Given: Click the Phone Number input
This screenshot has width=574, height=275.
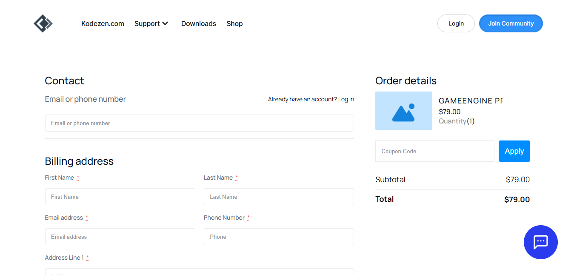Looking at the screenshot, I should (279, 237).
